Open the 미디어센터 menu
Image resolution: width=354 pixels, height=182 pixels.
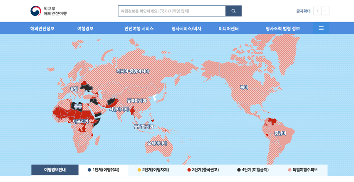228,29
